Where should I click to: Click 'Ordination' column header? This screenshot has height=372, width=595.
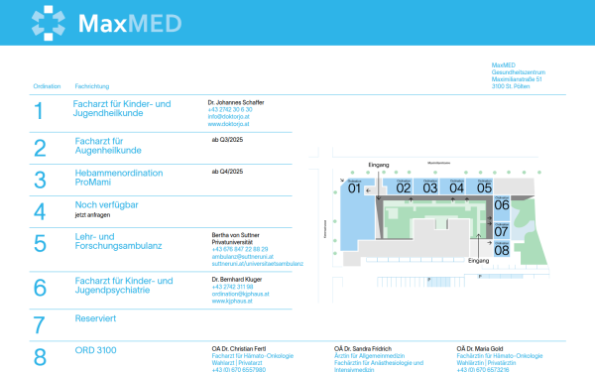(47, 86)
